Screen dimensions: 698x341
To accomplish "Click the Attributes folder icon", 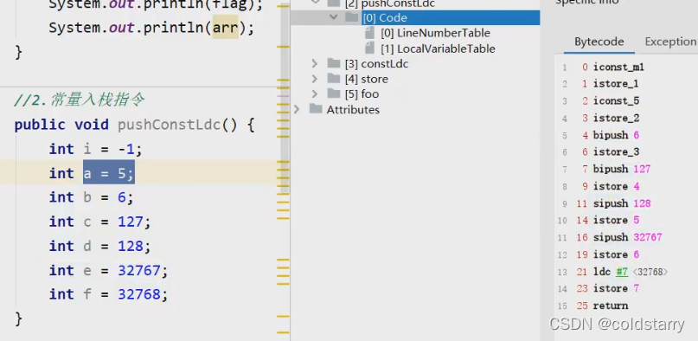I will (316, 109).
